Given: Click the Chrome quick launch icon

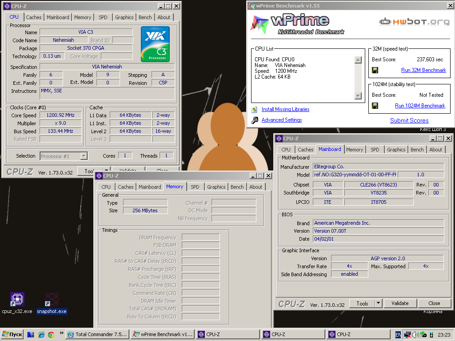Looking at the screenshot, I should click(51, 335).
